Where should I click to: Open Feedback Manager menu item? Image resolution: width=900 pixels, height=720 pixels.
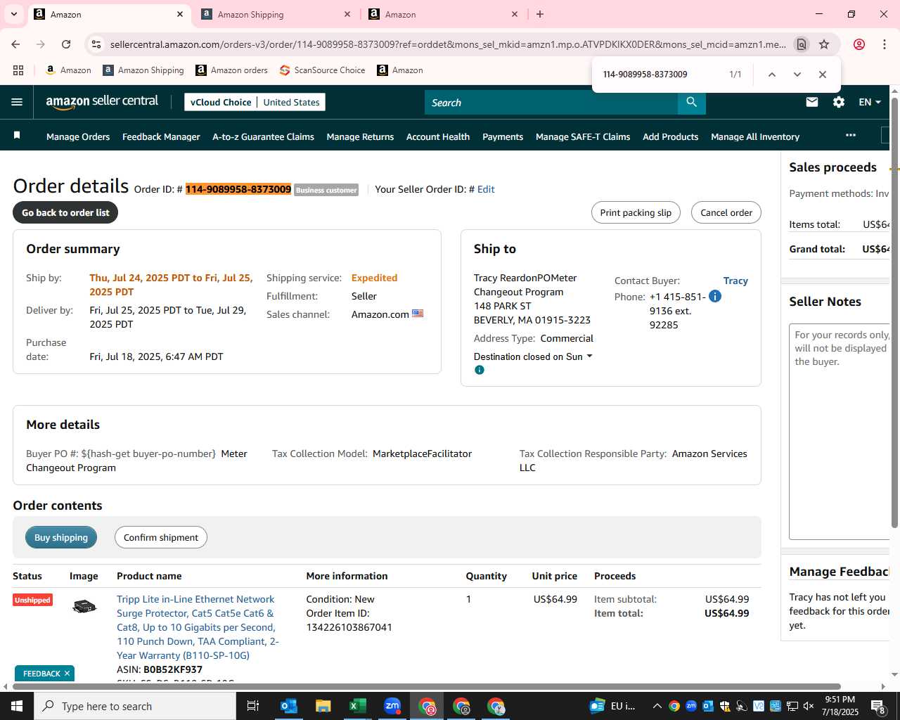click(x=161, y=136)
